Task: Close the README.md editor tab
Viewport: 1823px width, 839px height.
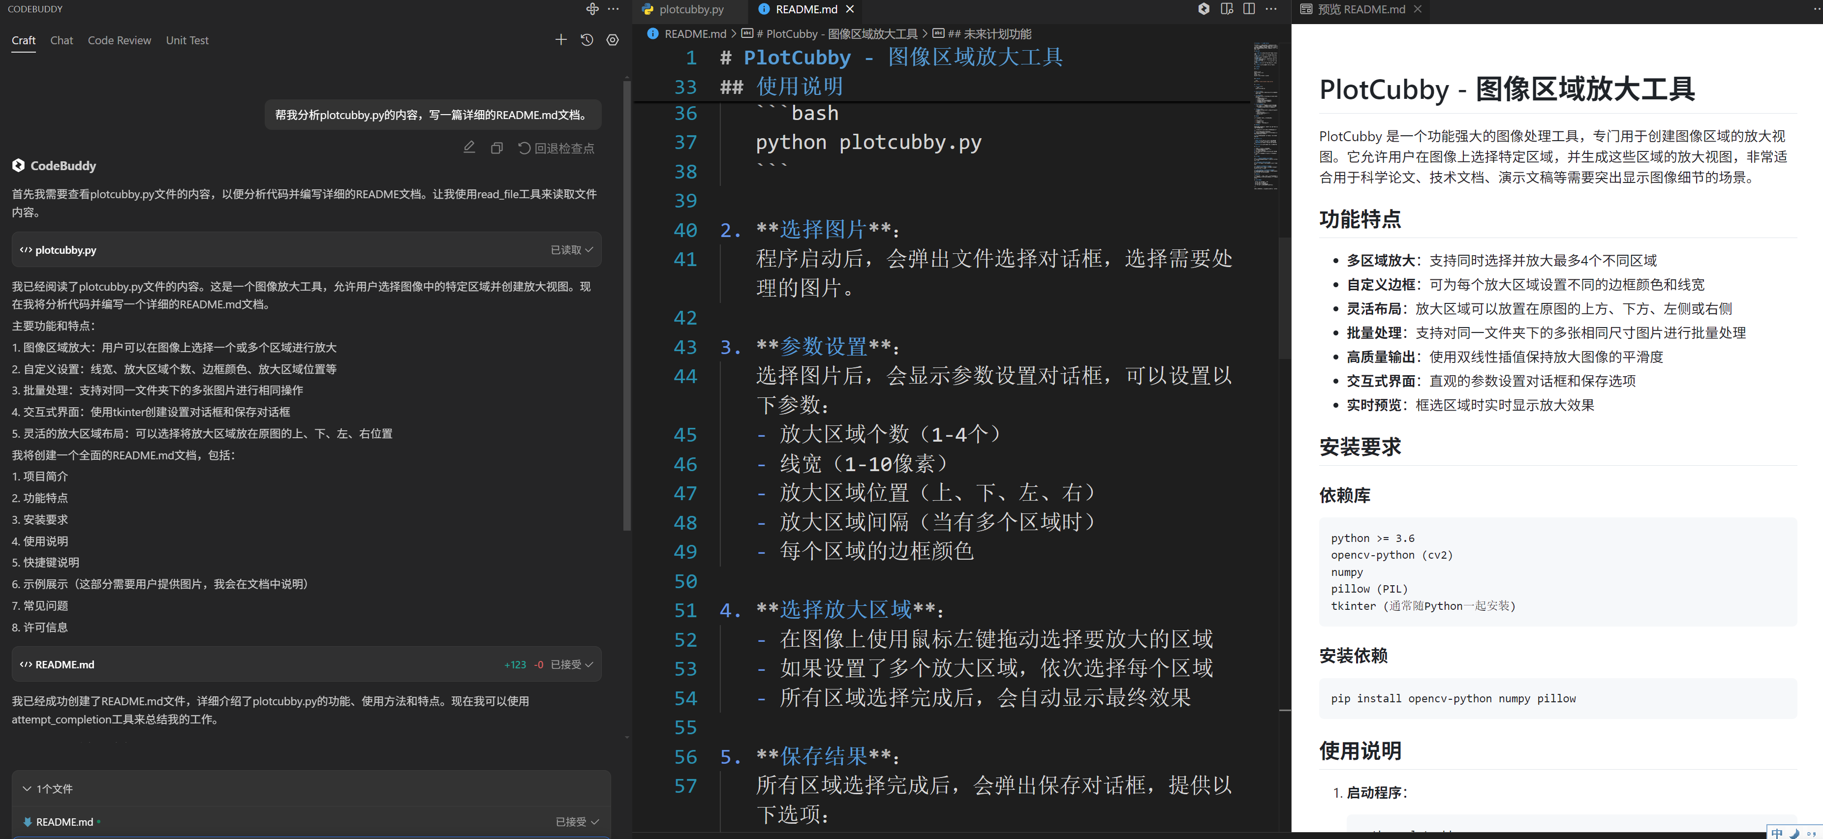Action: [x=850, y=9]
